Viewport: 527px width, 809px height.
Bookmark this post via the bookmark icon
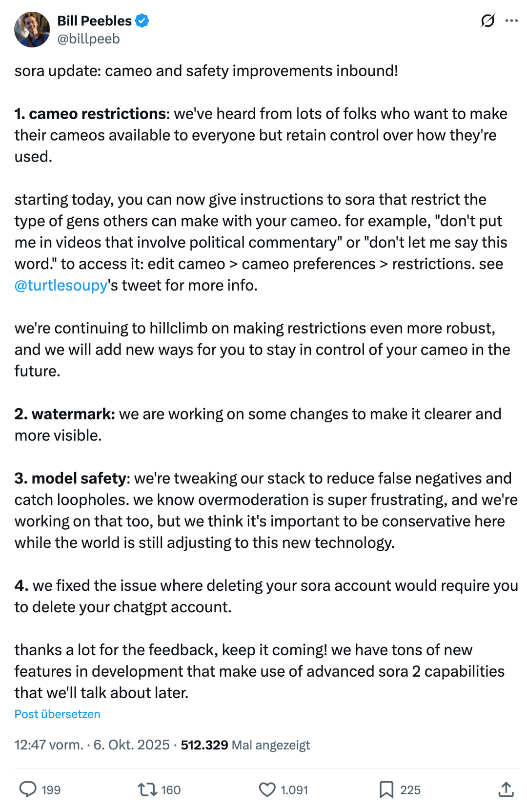click(x=386, y=789)
